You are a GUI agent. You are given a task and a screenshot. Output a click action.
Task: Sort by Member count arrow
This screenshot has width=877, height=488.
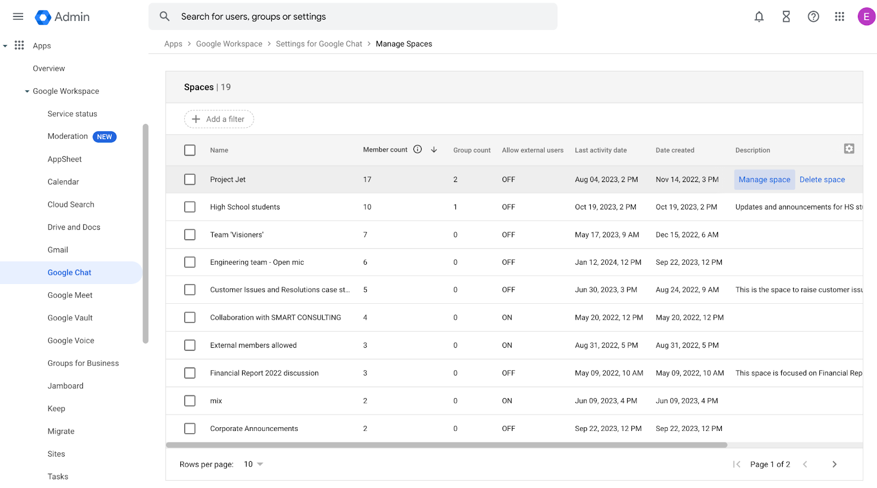click(434, 149)
